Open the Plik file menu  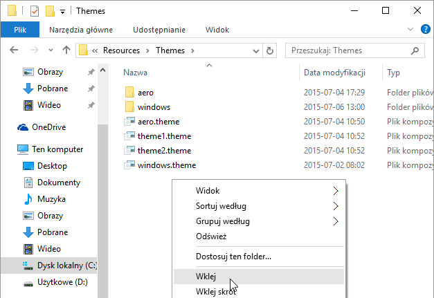(x=20, y=30)
